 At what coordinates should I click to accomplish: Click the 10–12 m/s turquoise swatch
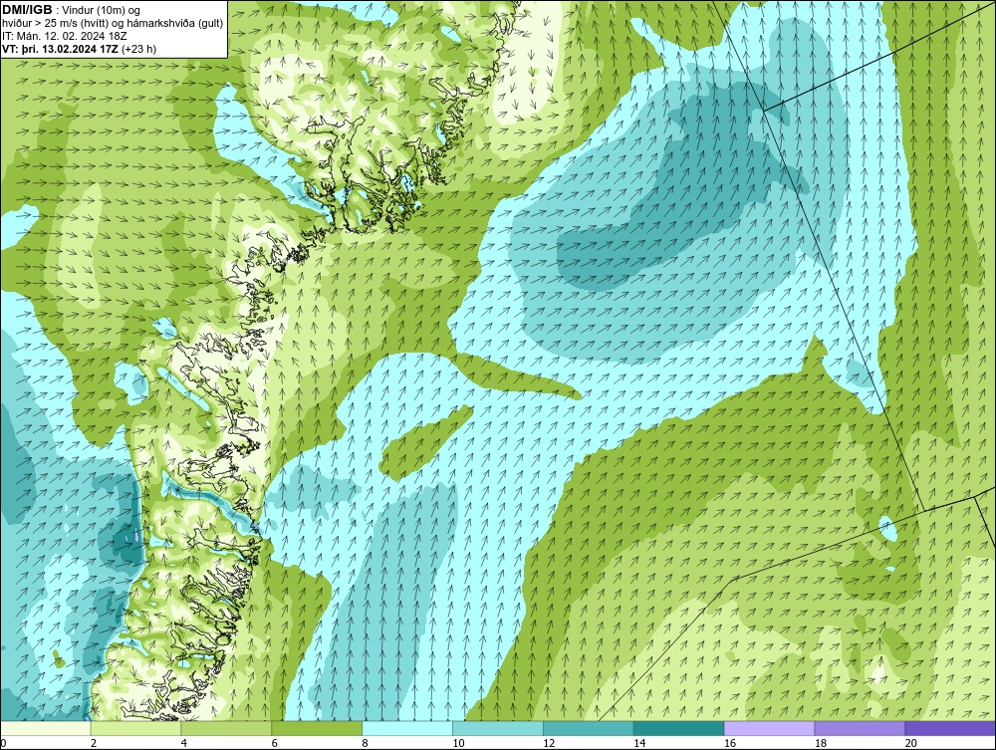click(x=498, y=728)
